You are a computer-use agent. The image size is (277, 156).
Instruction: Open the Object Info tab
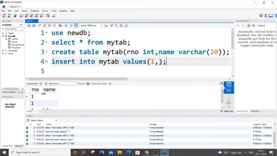[x=7, y=146]
